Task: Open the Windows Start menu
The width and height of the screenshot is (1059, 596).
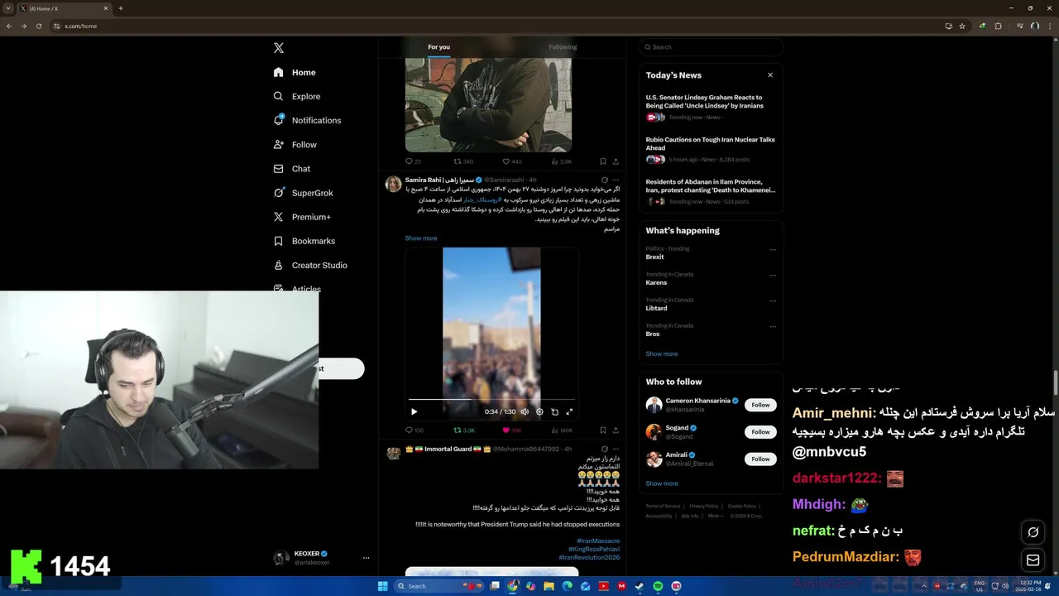Action: (x=382, y=586)
